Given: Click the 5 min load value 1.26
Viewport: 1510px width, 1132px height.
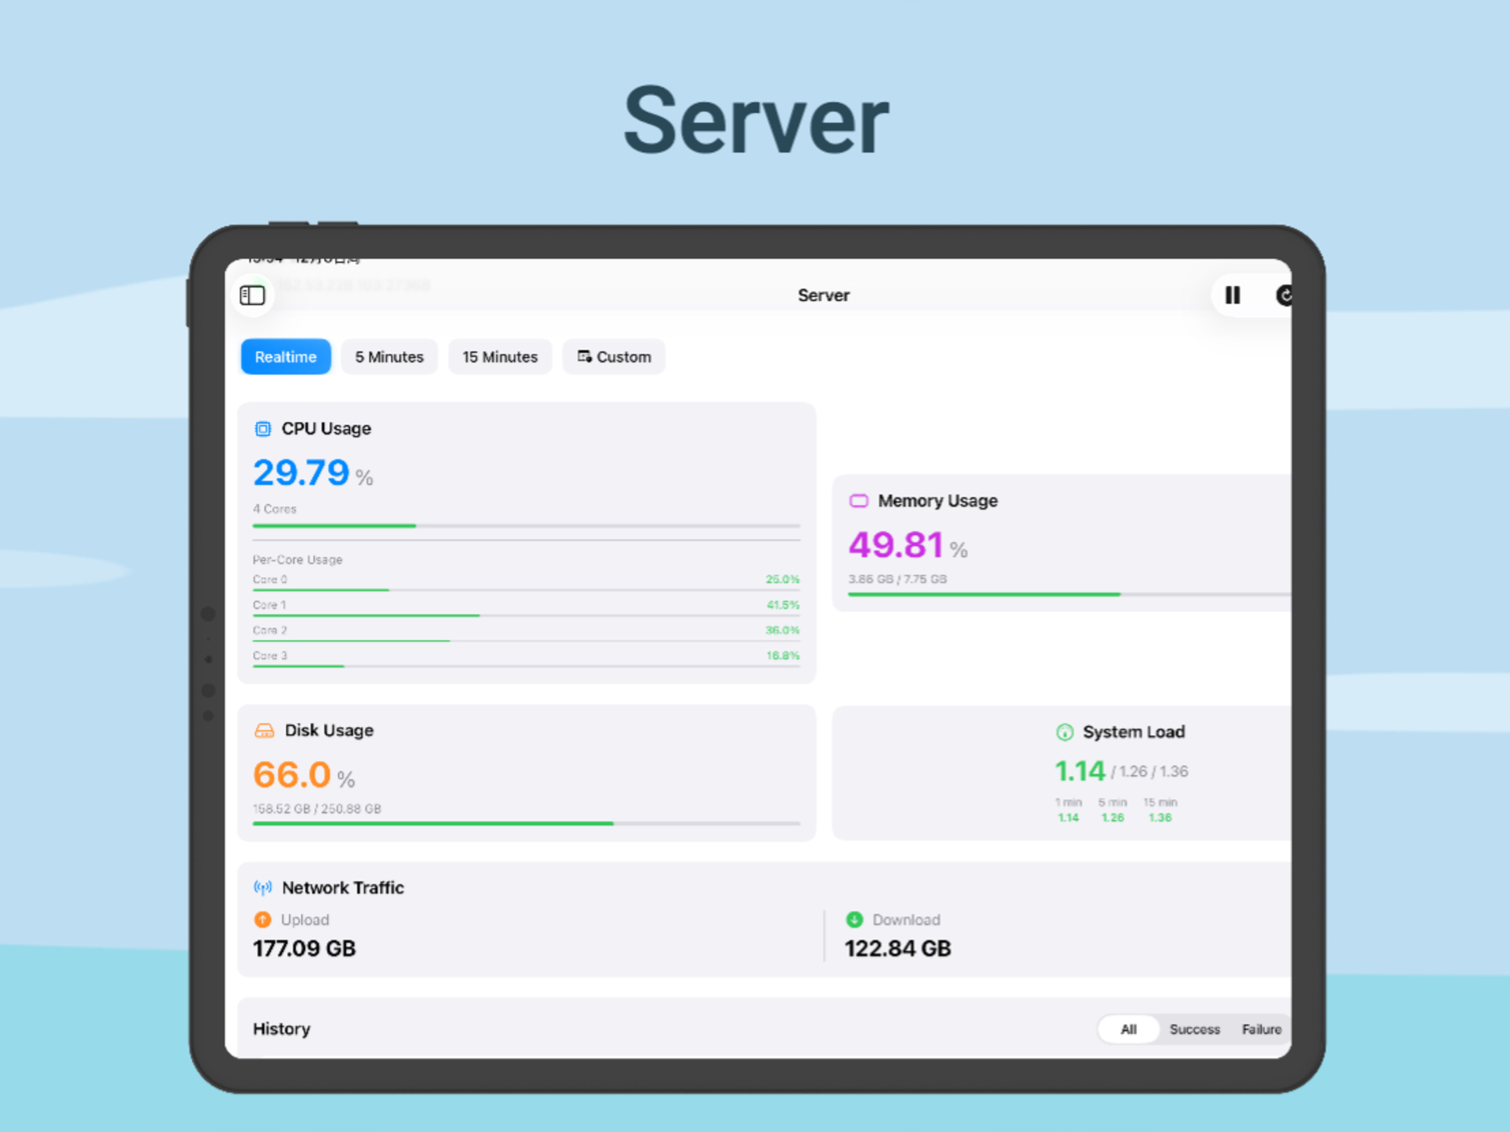Looking at the screenshot, I should (x=1113, y=817).
